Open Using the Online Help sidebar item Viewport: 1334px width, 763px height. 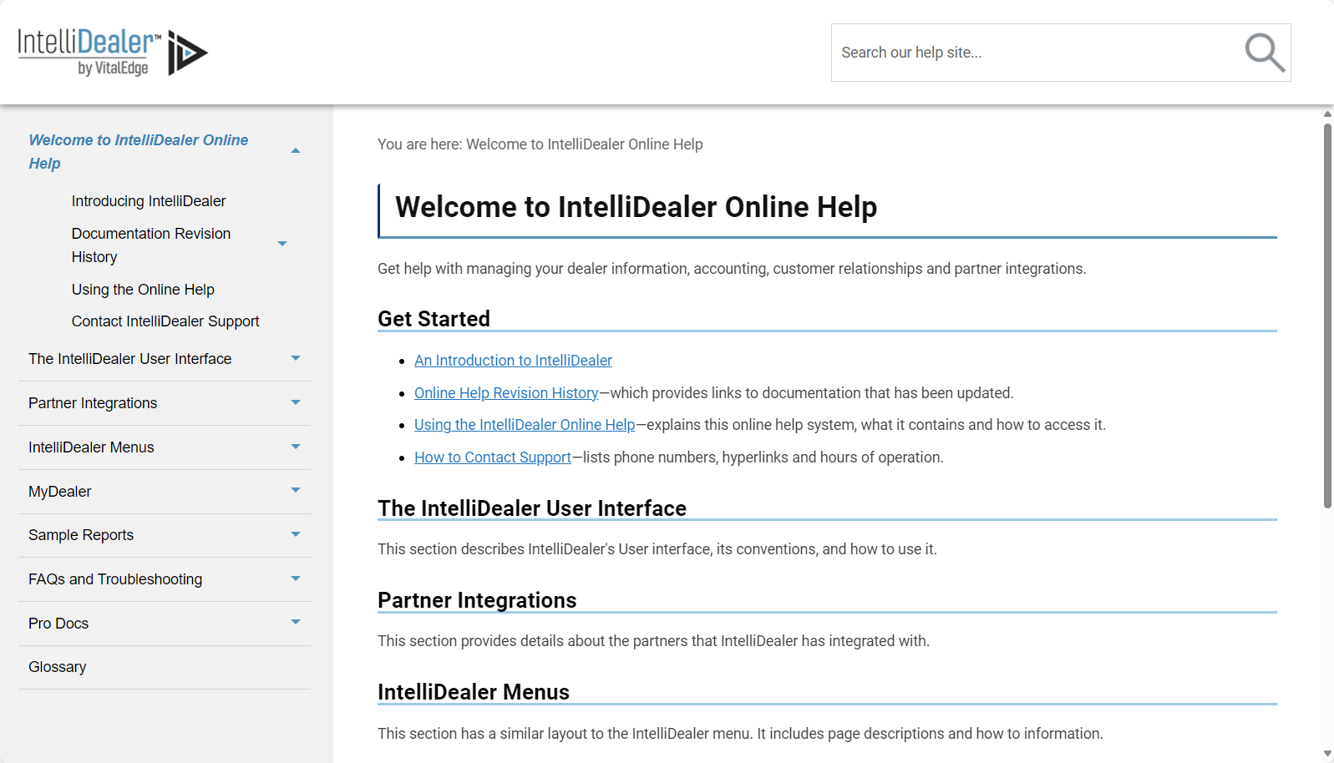click(143, 290)
